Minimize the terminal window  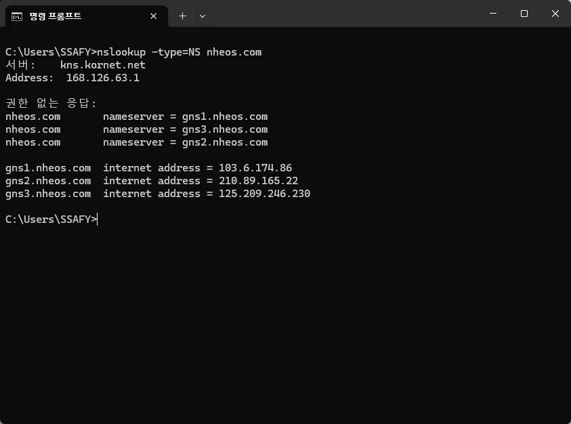pyautogui.click(x=493, y=14)
